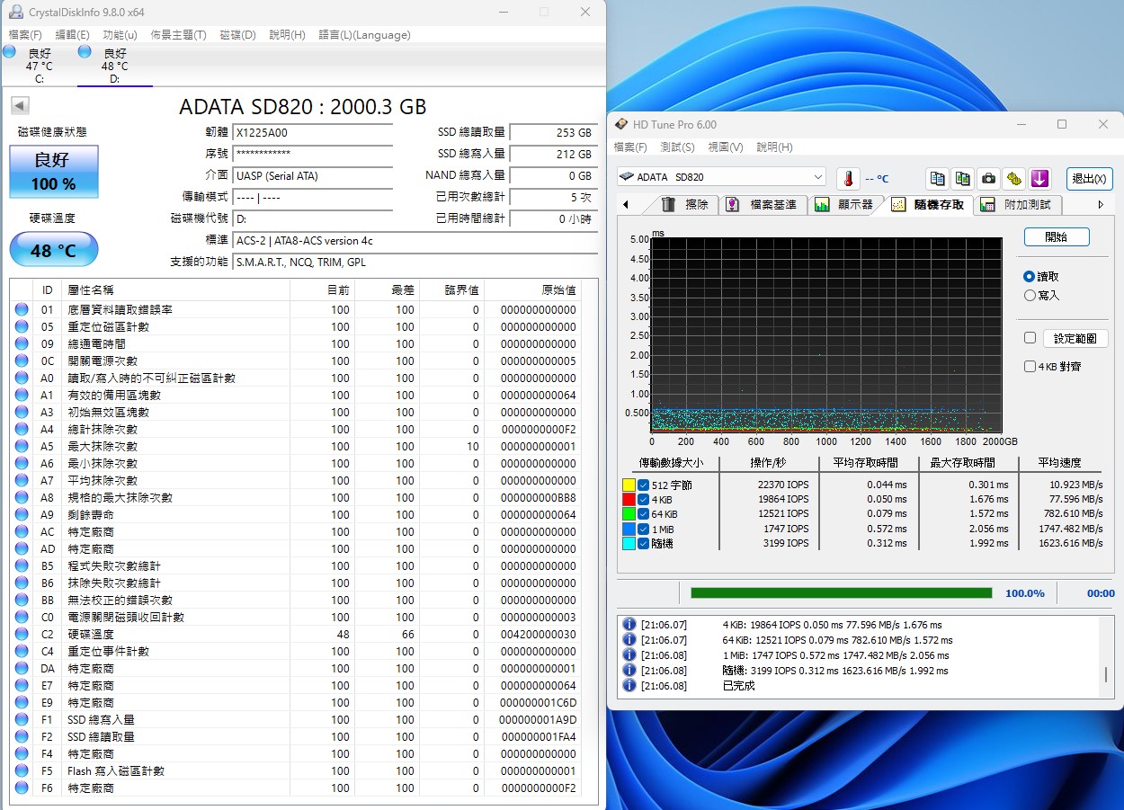Click info icon of the 4 KiB log entry

[x=629, y=625]
